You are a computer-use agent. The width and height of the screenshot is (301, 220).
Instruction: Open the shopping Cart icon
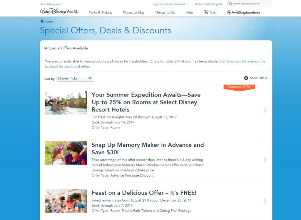(206, 12)
